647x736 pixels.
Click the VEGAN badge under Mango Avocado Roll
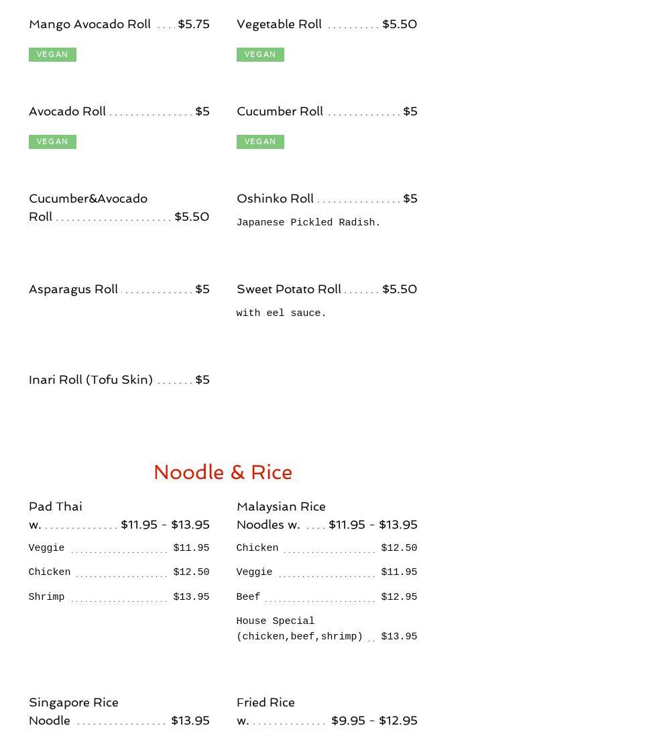coord(52,54)
